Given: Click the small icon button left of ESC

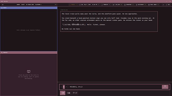Looking at the screenshot, I should [163, 5].
